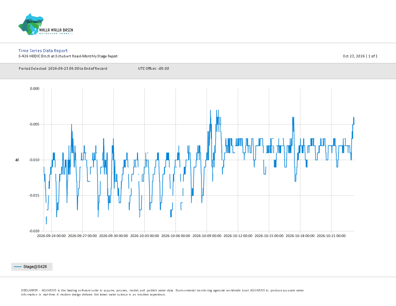
Task: Click the 2026-10-18 00:00 x-axis label
Action: [x=300, y=236]
